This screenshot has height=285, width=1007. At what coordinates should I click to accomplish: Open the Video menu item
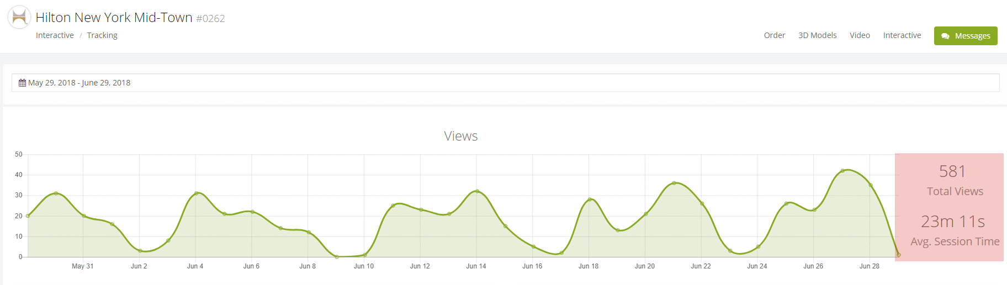[x=860, y=35]
